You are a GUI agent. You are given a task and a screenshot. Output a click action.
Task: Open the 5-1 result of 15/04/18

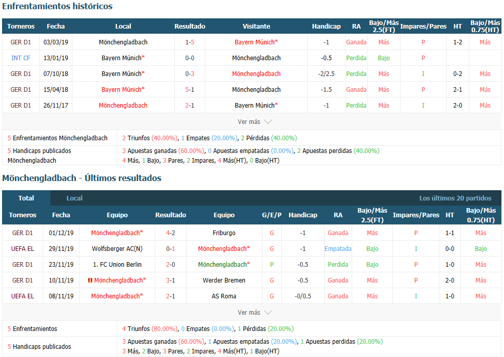point(190,89)
